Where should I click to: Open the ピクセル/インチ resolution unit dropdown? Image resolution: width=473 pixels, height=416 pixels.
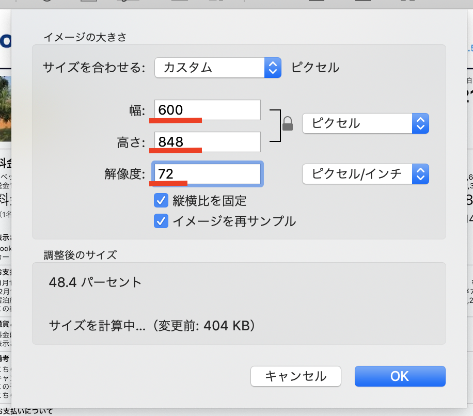pyautogui.click(x=365, y=174)
